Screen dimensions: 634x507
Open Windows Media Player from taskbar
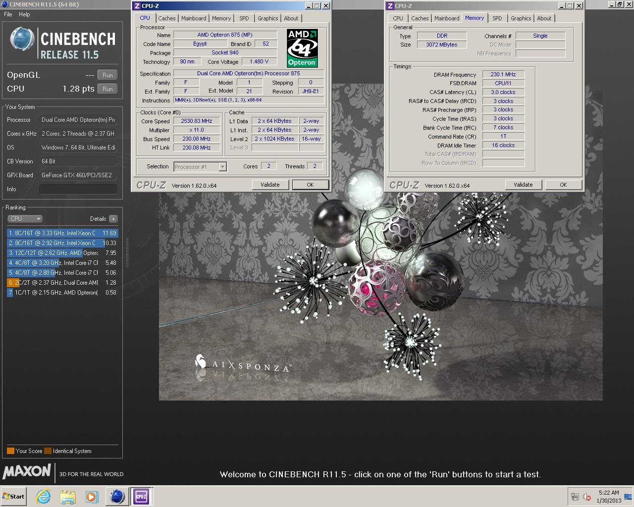(92, 497)
